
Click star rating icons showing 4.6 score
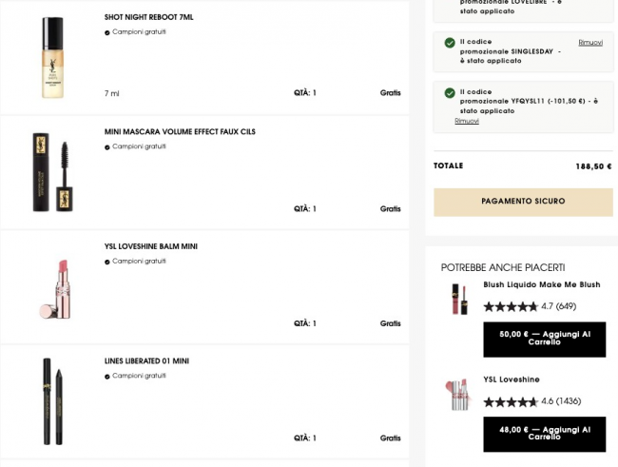point(511,401)
